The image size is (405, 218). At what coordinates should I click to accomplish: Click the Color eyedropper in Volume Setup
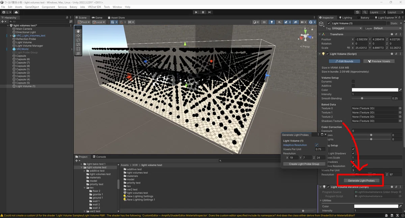point(400,90)
